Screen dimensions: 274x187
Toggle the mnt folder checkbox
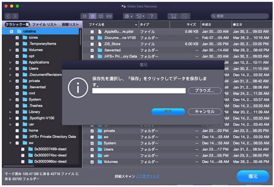point(17,93)
